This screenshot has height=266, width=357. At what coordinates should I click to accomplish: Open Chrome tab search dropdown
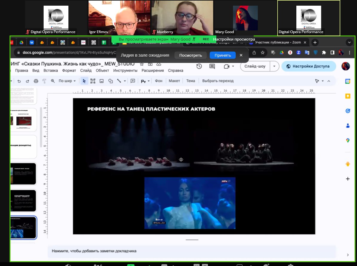pyautogui.click(x=349, y=43)
